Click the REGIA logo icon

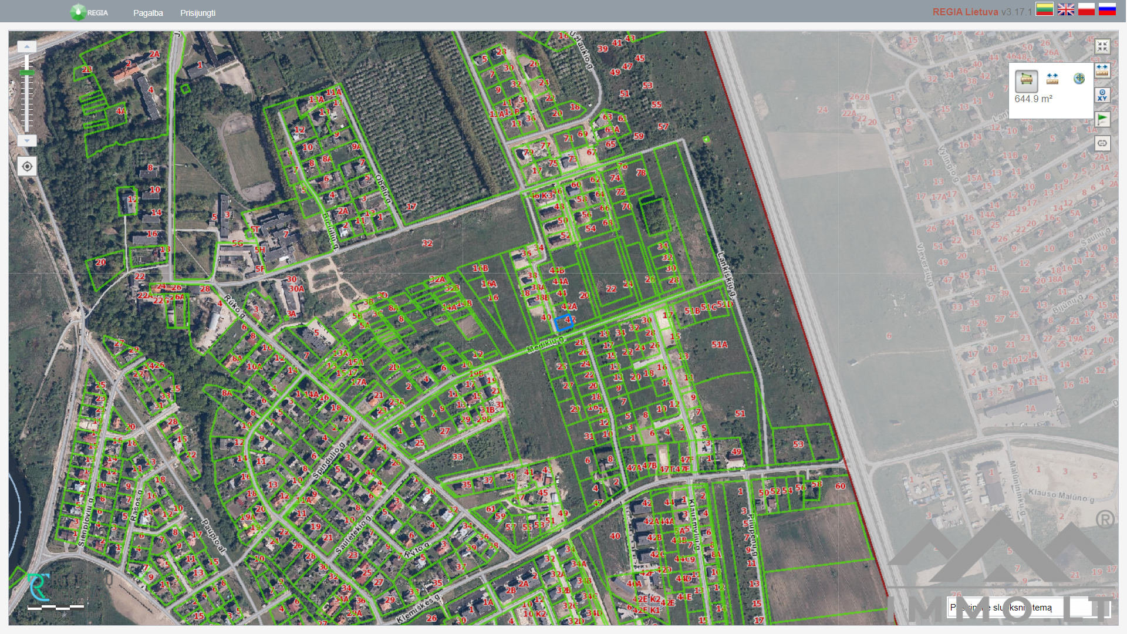pyautogui.click(x=77, y=12)
